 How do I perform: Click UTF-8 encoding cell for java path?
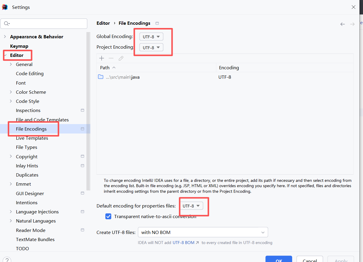point(225,77)
